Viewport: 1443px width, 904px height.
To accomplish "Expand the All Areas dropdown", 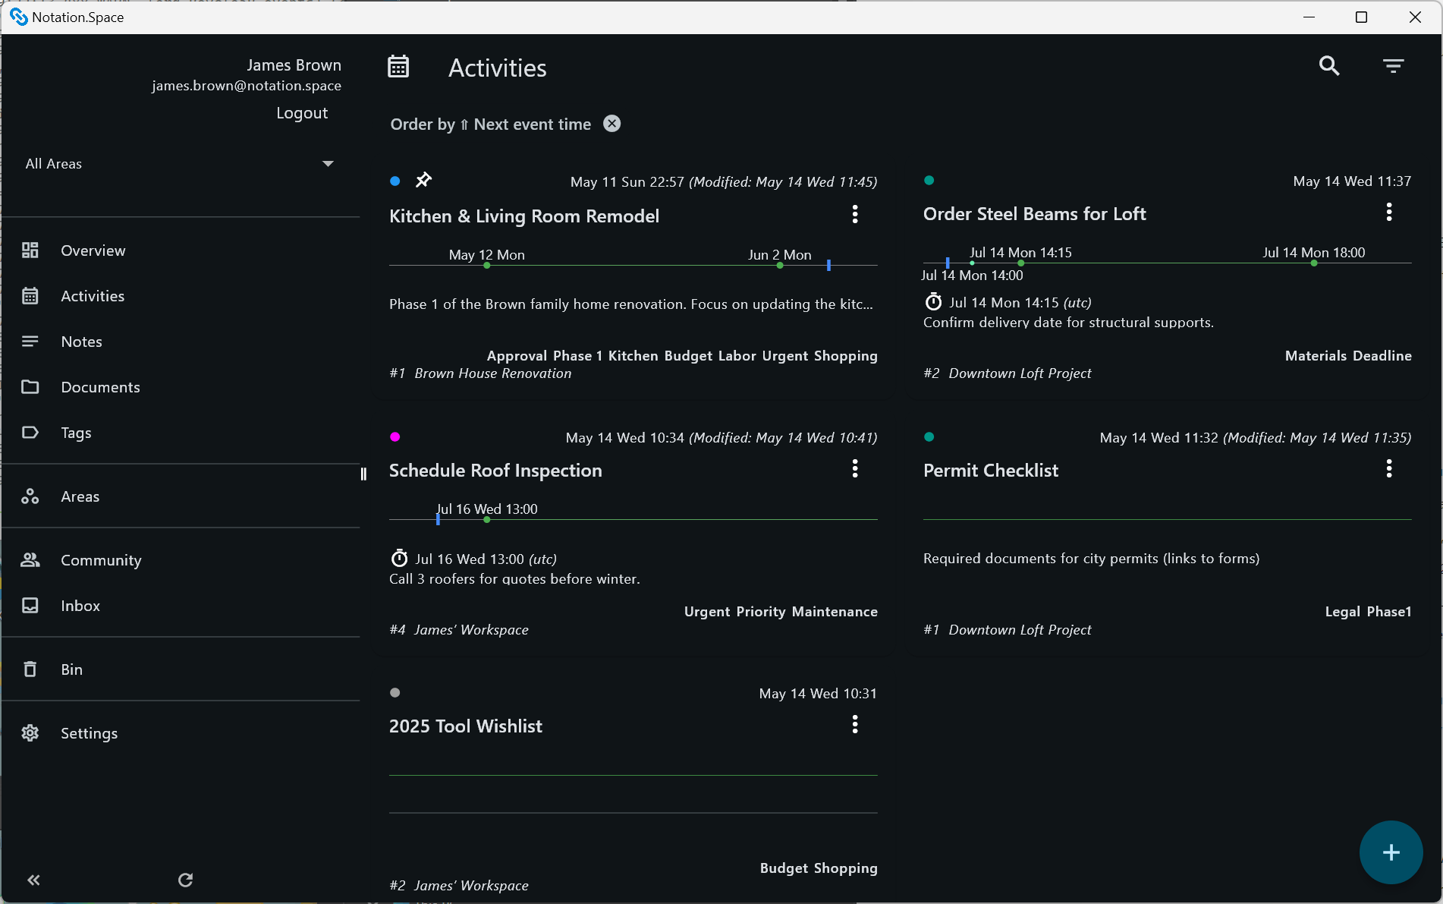I will (328, 163).
